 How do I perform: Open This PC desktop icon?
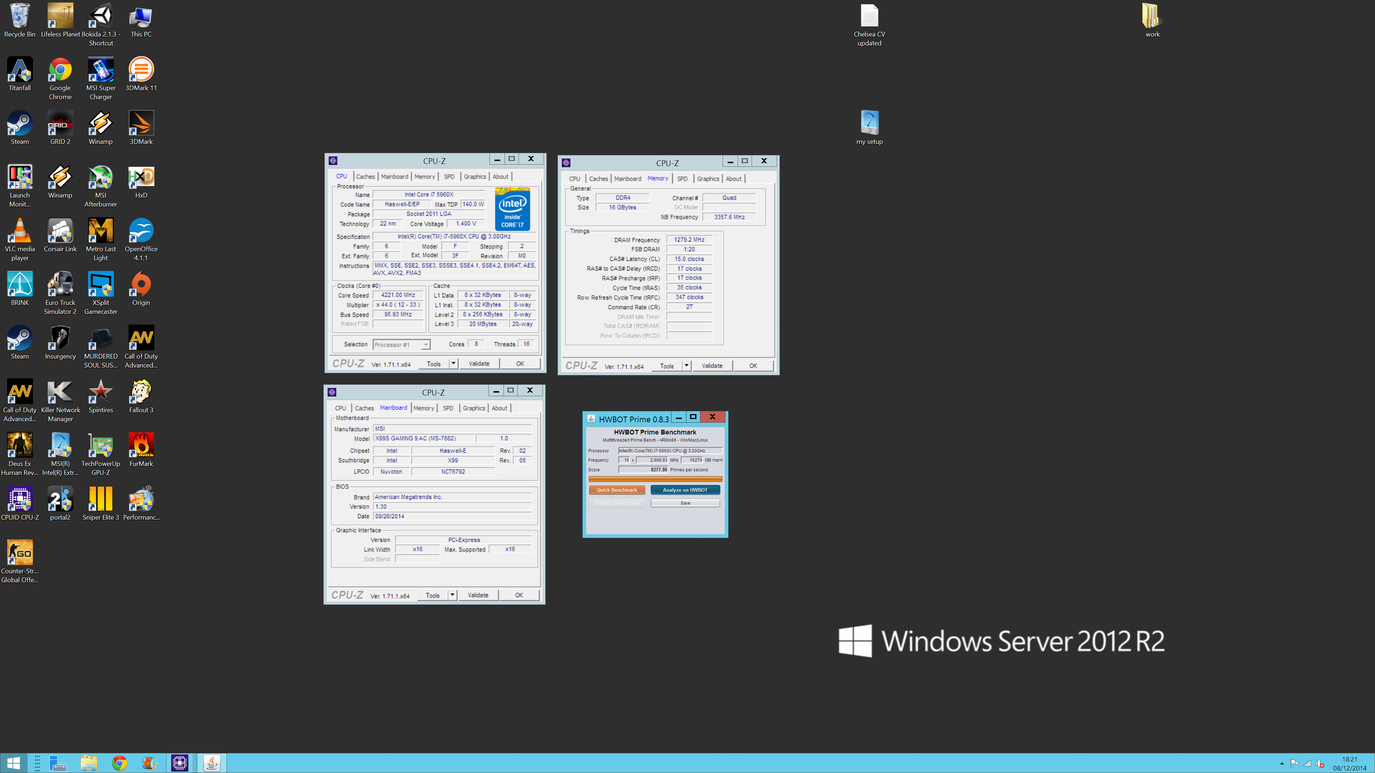pyautogui.click(x=141, y=20)
